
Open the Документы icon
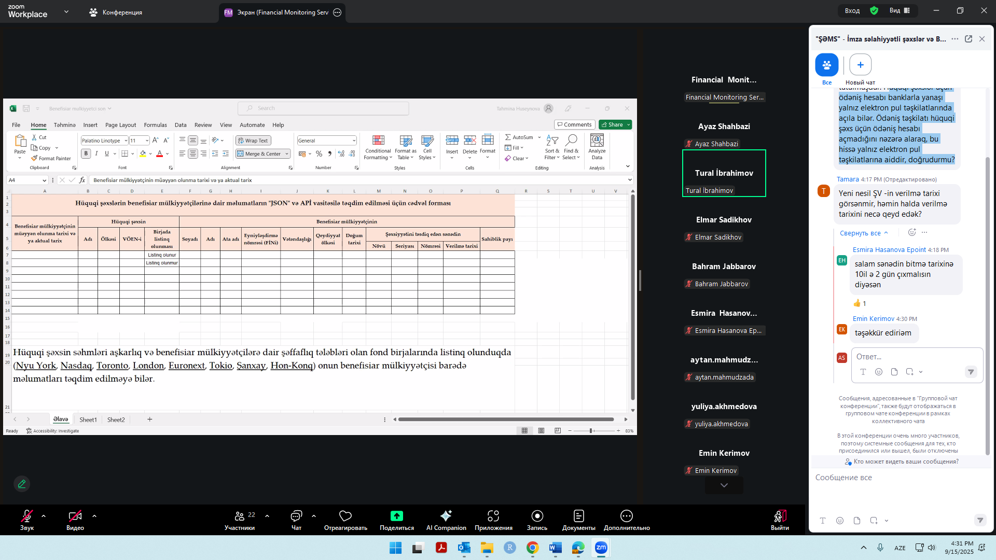coord(578,516)
